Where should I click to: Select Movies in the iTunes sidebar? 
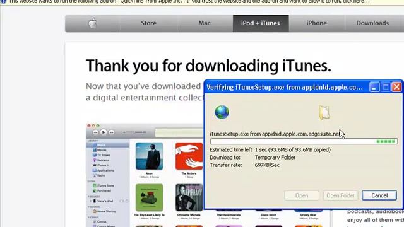[100, 150]
